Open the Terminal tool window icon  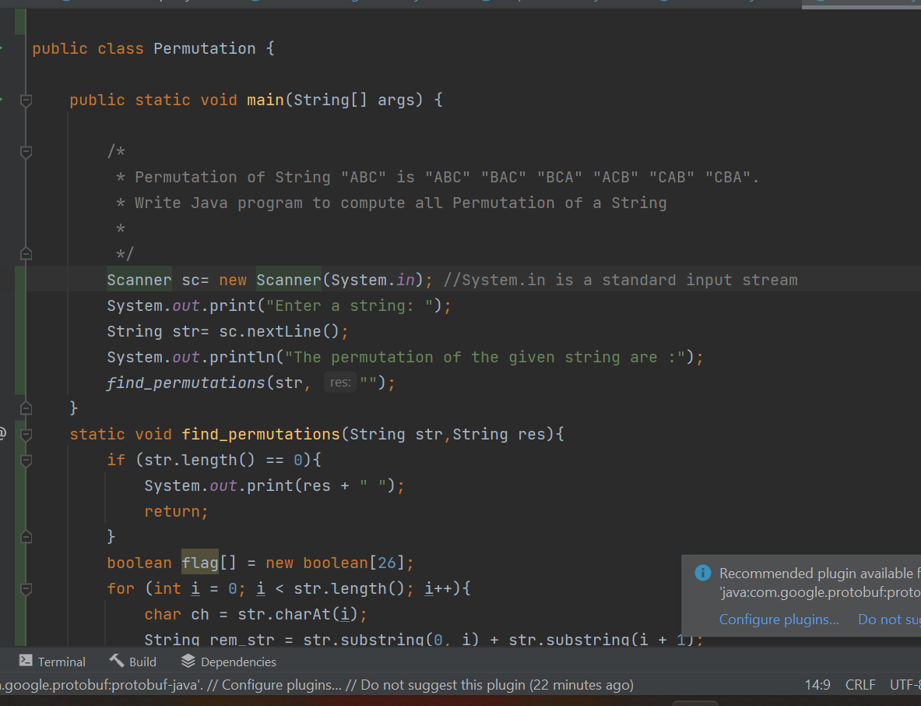(26, 662)
